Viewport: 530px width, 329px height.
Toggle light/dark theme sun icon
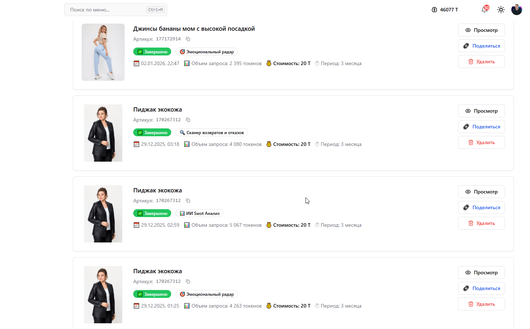coord(501,10)
